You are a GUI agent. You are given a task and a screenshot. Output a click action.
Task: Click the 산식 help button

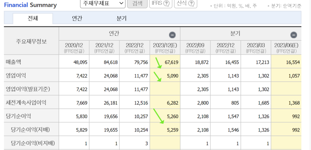click(x=185, y=3)
